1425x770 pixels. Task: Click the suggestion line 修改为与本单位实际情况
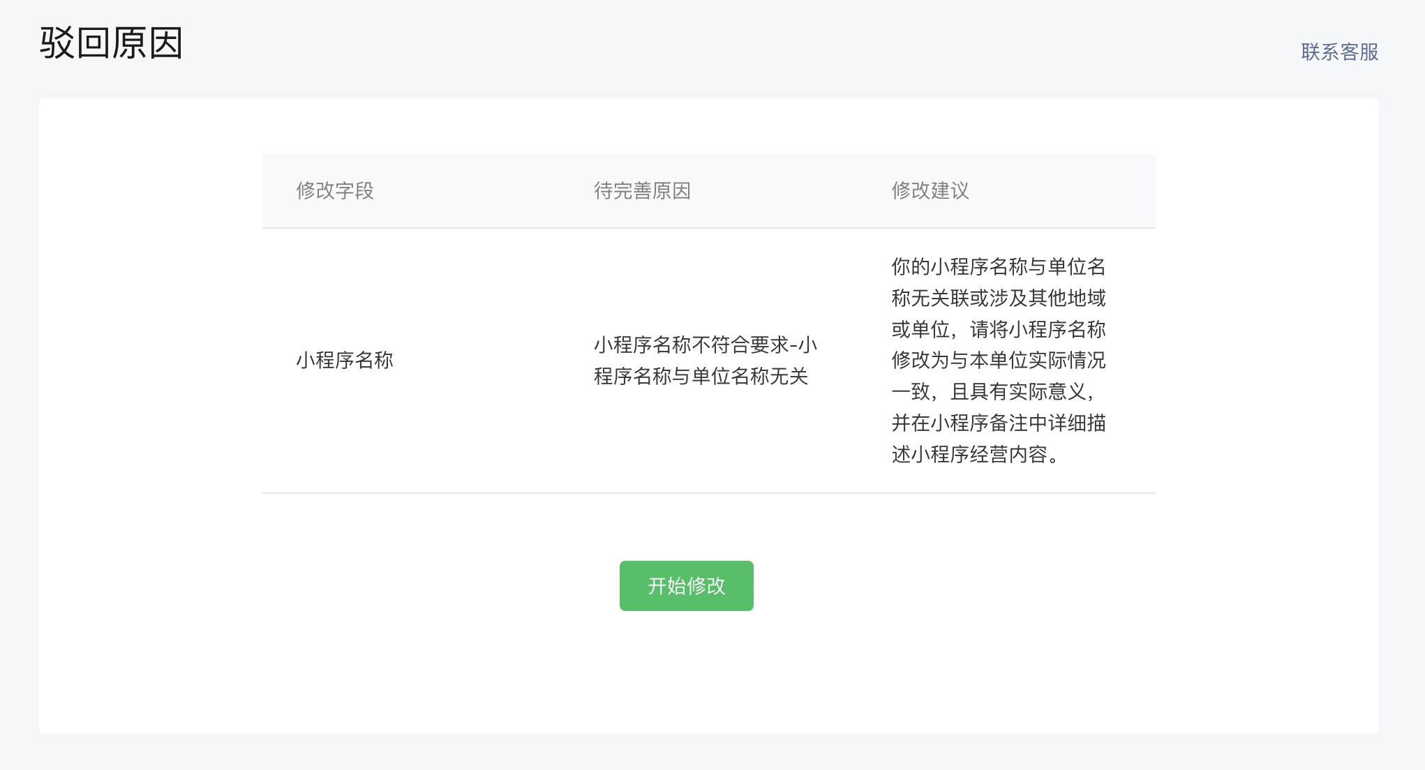click(x=999, y=360)
